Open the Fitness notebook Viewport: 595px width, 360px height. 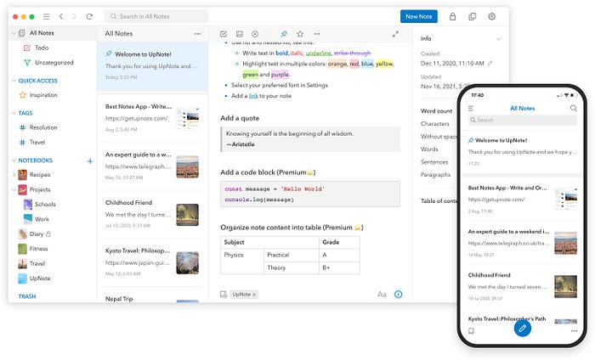(38, 249)
